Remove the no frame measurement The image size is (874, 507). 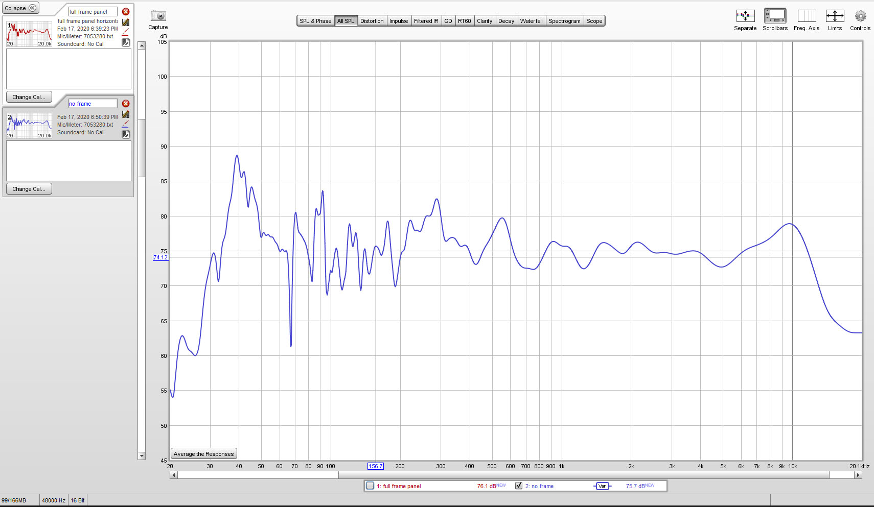click(126, 104)
